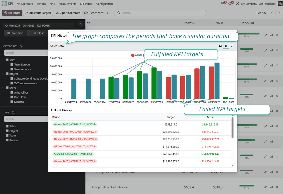Expand the chart to fullscreen icon

pos(232,46)
